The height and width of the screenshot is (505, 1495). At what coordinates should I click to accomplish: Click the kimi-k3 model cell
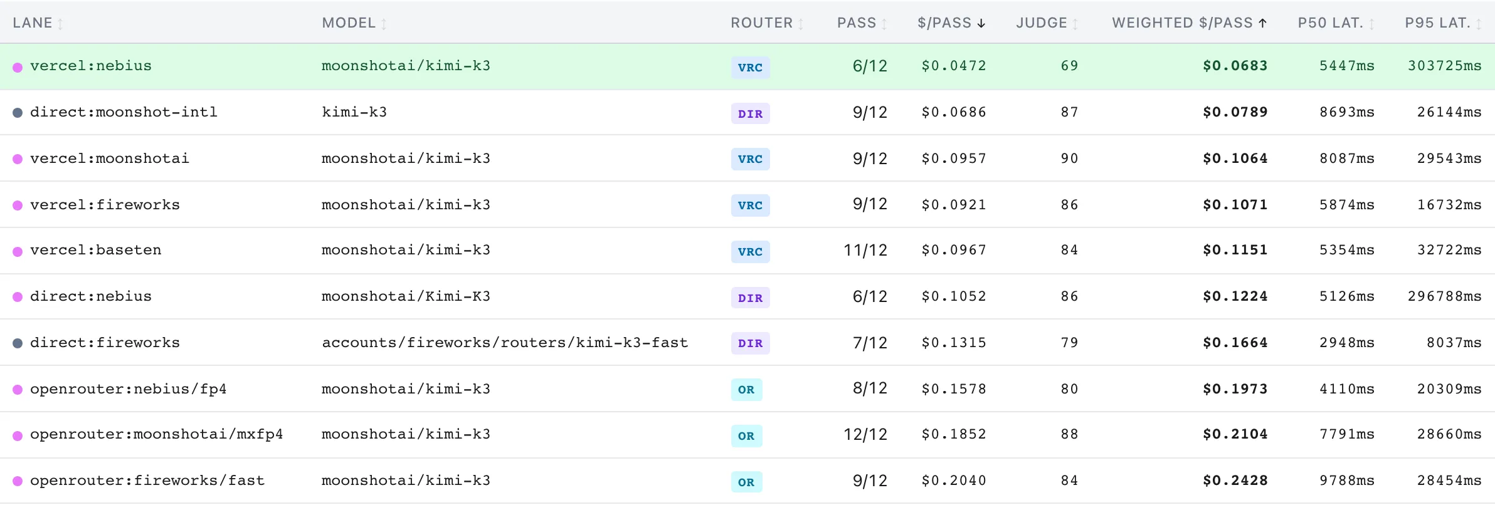(354, 112)
